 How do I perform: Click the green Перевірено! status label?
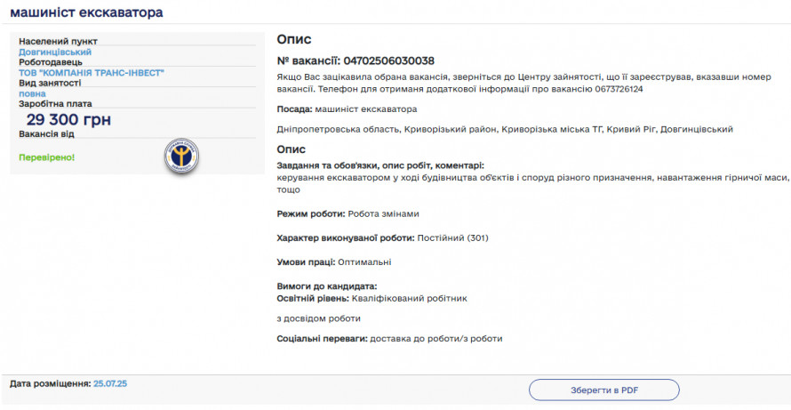[x=47, y=157]
